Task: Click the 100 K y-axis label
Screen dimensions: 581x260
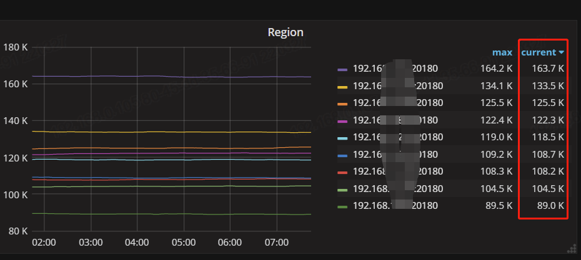Action: coord(15,195)
